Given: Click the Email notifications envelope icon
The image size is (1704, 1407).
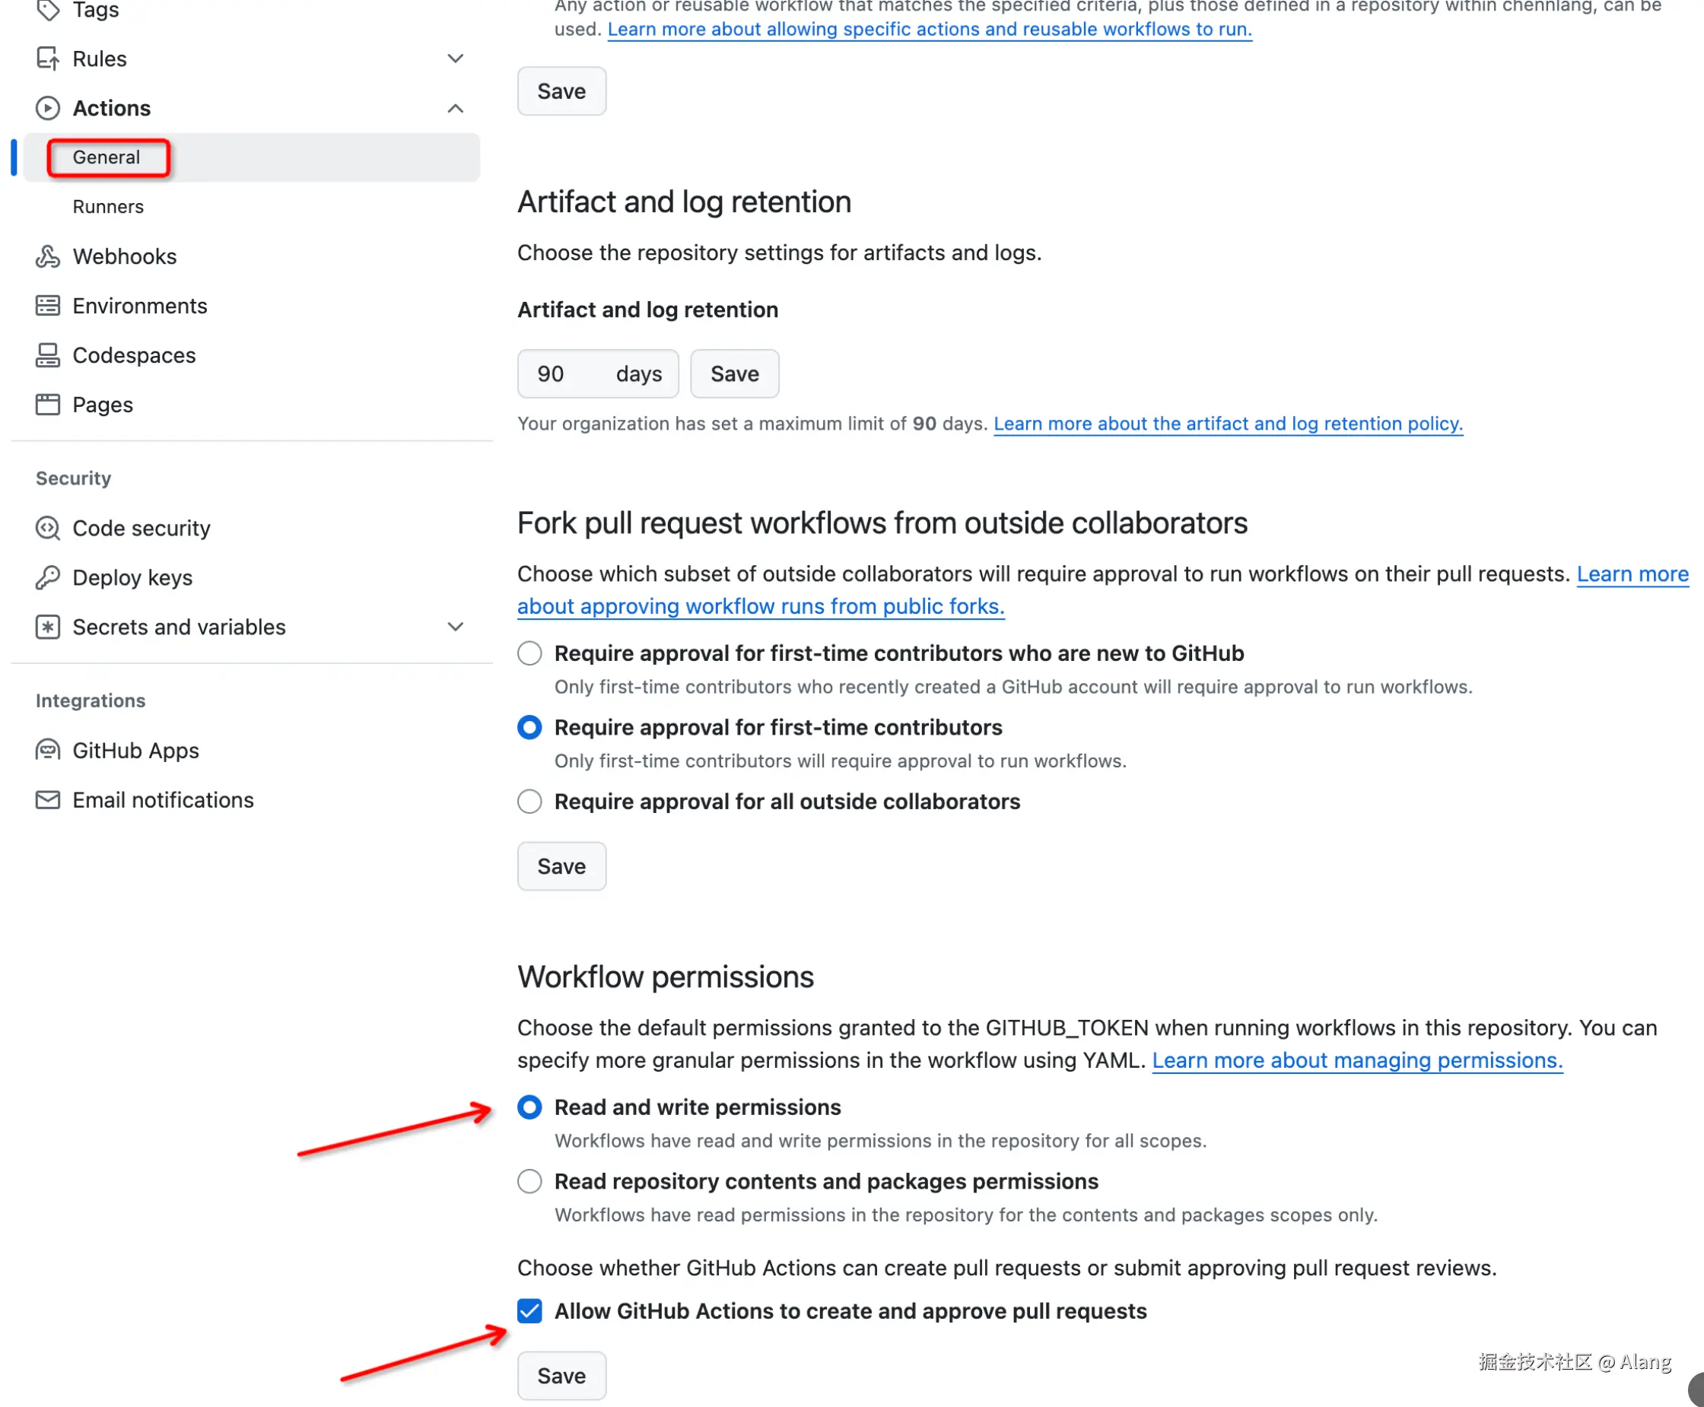Looking at the screenshot, I should point(47,800).
